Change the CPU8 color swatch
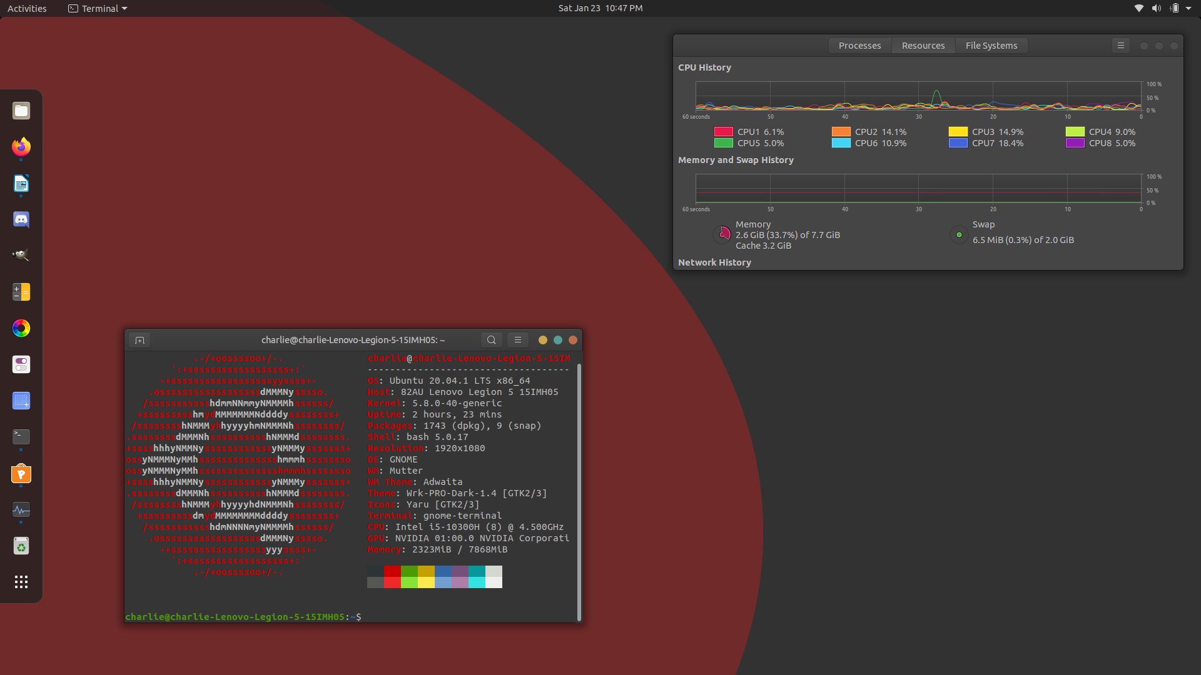This screenshot has height=675, width=1201. coord(1075,143)
